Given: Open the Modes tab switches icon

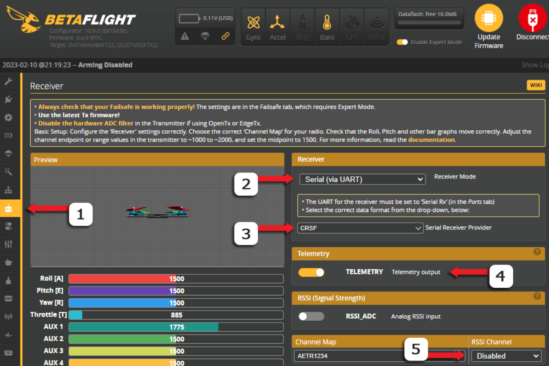Looking at the screenshot, I should [x=9, y=226].
